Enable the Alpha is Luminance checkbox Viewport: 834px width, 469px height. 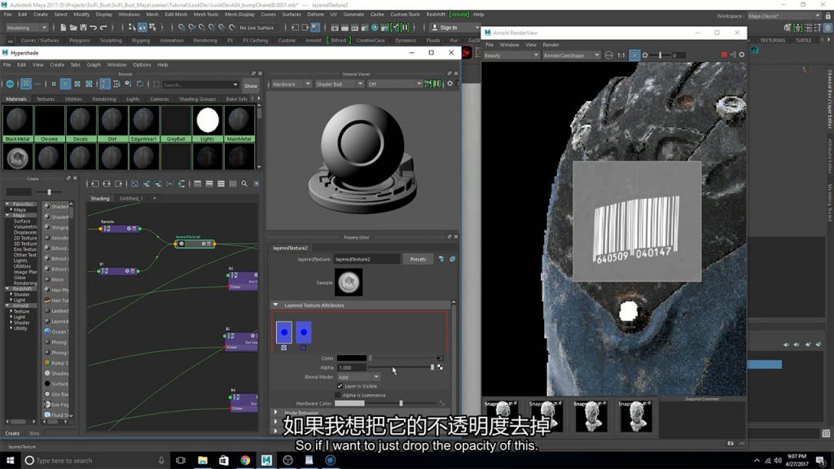click(338, 395)
